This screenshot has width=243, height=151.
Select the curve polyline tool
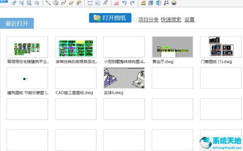point(64,3)
